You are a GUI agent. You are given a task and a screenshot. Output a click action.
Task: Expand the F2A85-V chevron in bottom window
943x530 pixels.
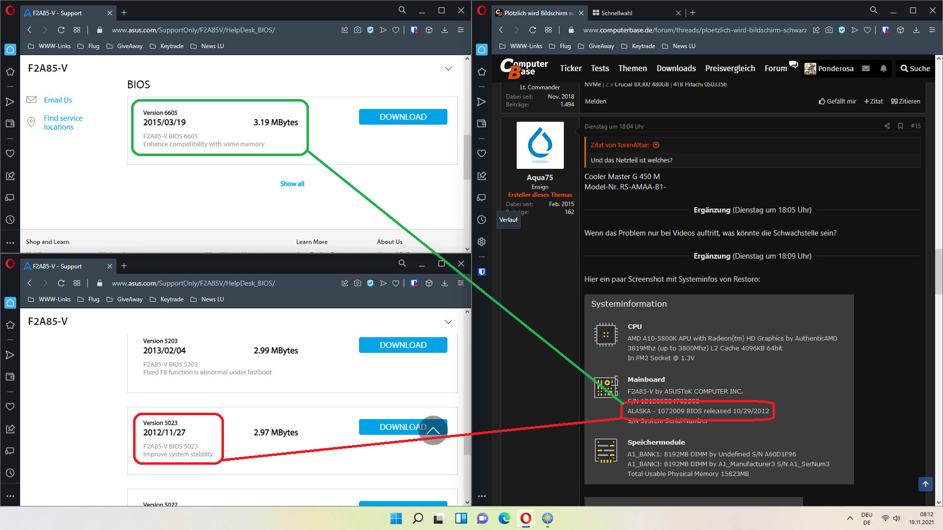pos(448,322)
